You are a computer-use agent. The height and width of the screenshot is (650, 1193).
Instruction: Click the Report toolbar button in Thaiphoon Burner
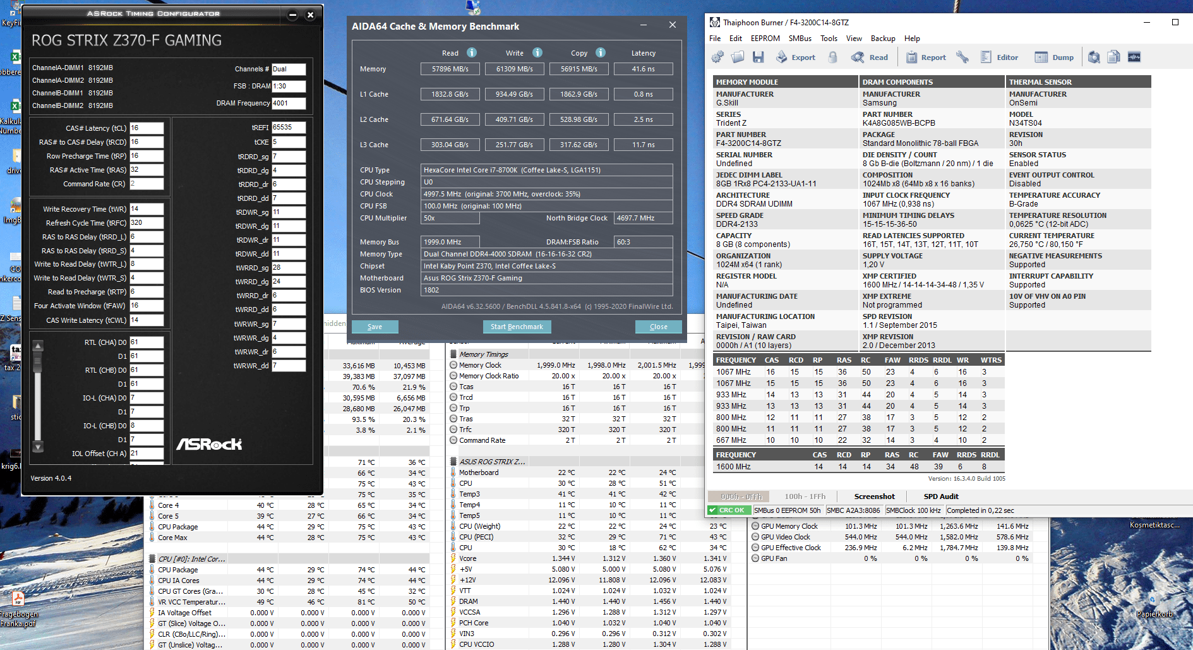pyautogui.click(x=926, y=57)
